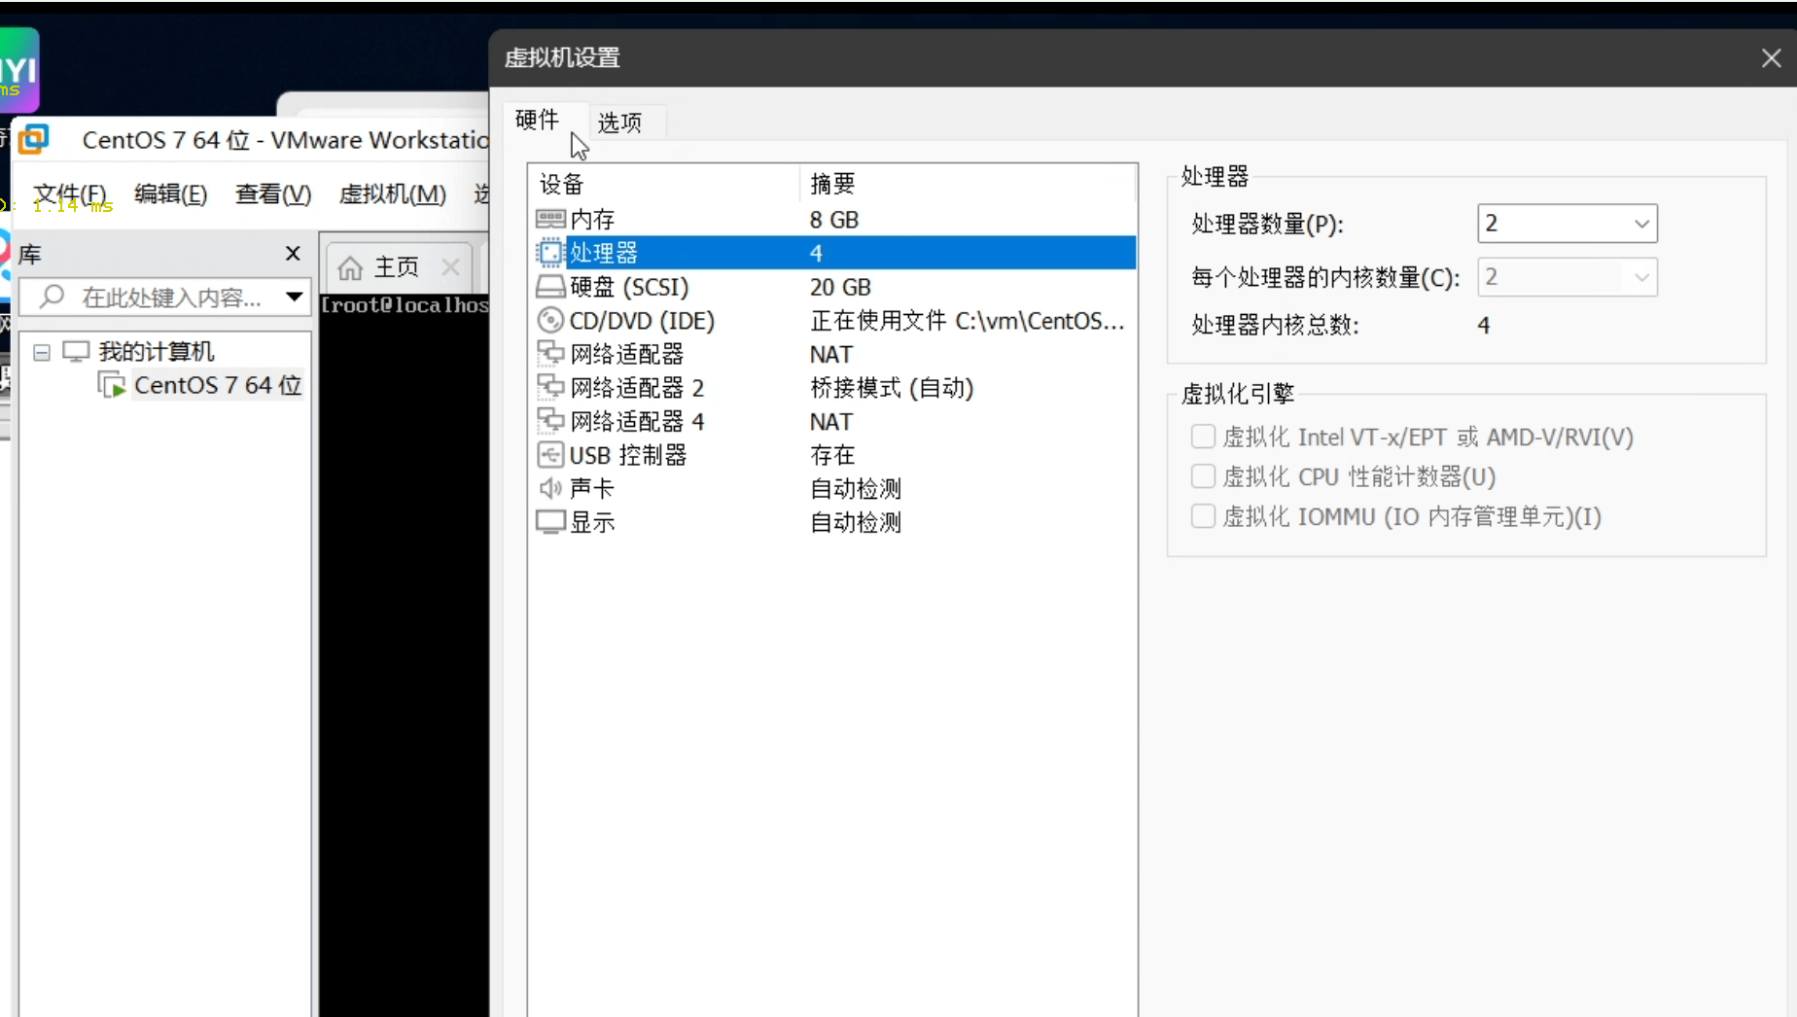Enable 虚拟化 IOMMU checkbox

[x=1203, y=516]
